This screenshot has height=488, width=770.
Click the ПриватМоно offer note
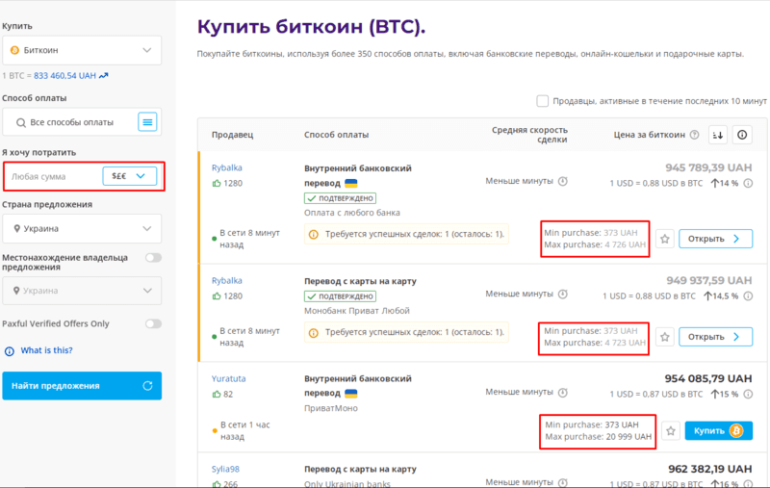coord(331,408)
